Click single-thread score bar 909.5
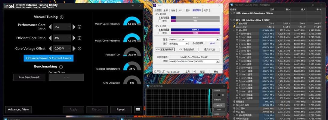The width and height of the screenshot is (328, 120). [195, 18]
